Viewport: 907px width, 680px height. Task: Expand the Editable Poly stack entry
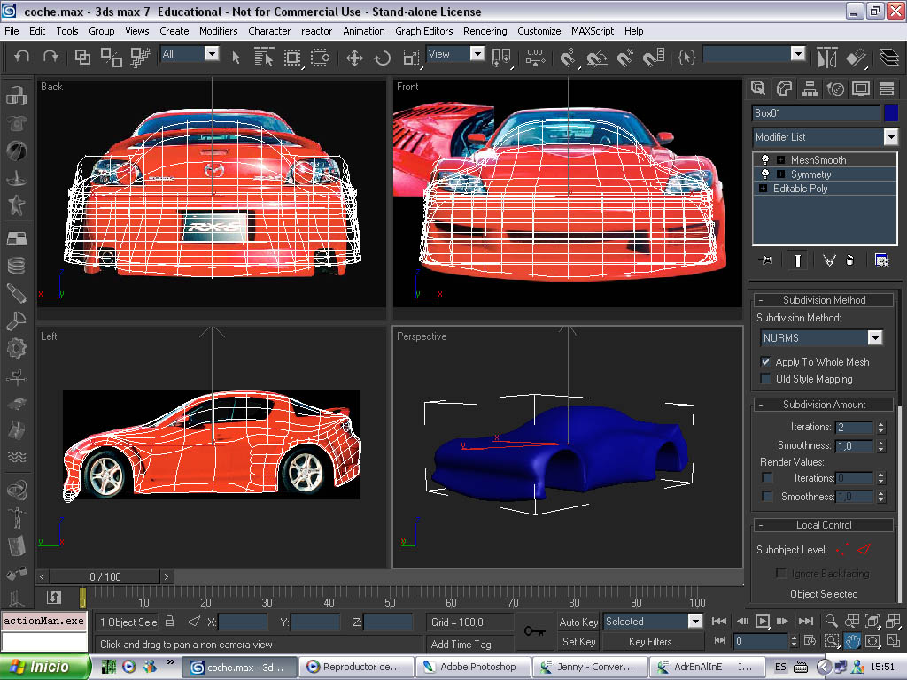pos(763,189)
